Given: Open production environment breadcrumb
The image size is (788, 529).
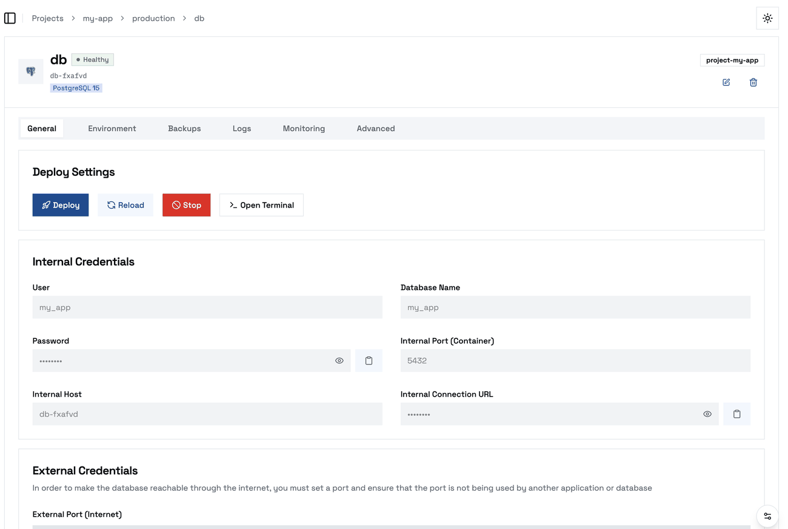Looking at the screenshot, I should click(x=153, y=18).
